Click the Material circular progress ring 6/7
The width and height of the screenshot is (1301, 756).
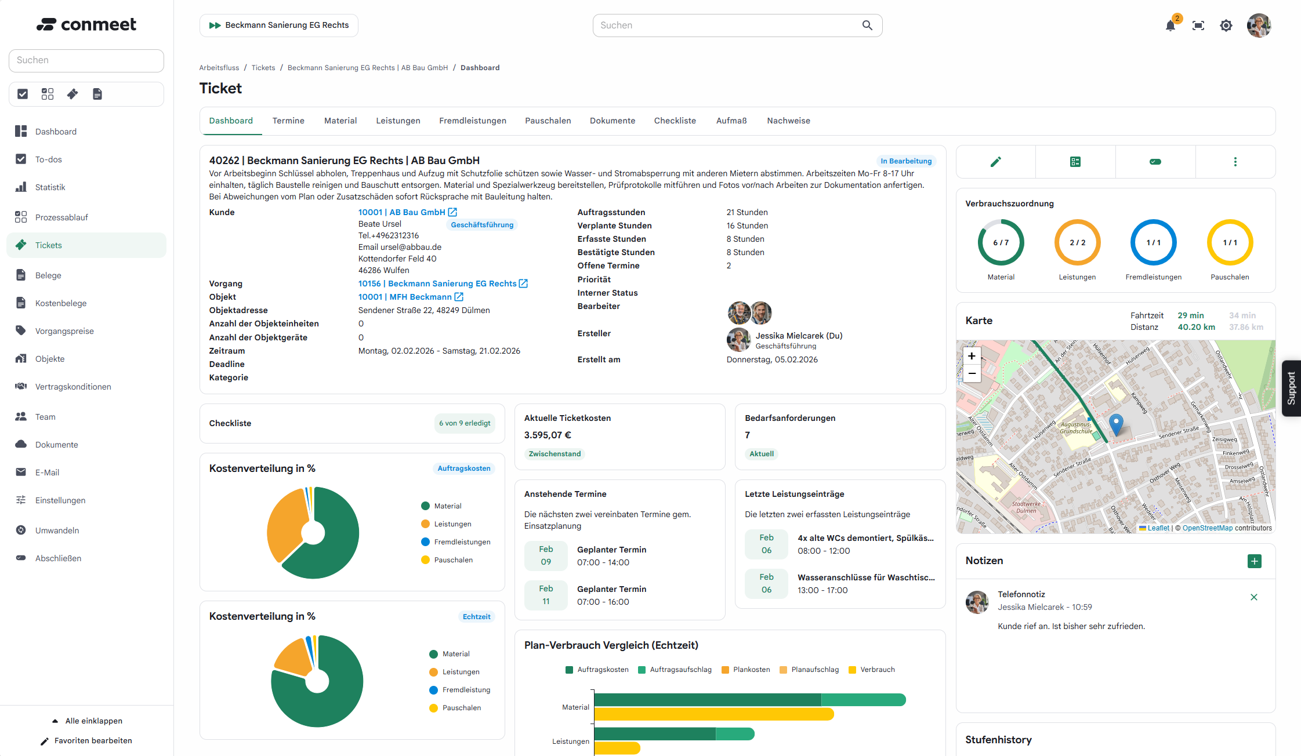tap(1001, 242)
